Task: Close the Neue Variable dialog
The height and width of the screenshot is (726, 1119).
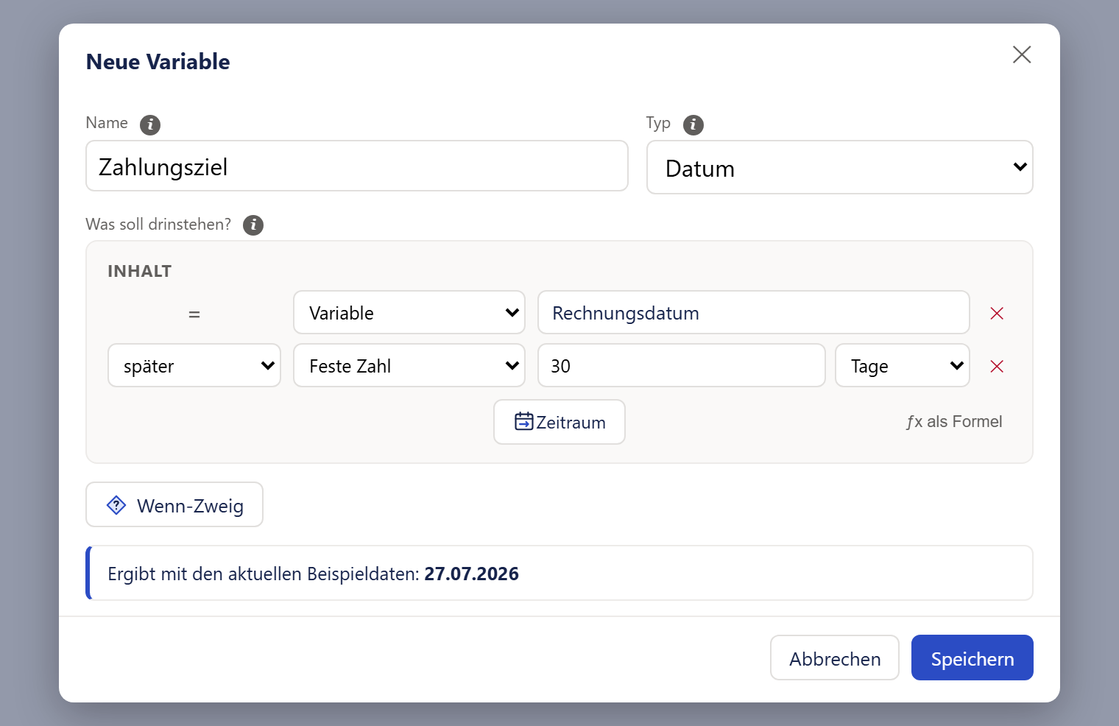Action: pyautogui.click(x=1022, y=54)
